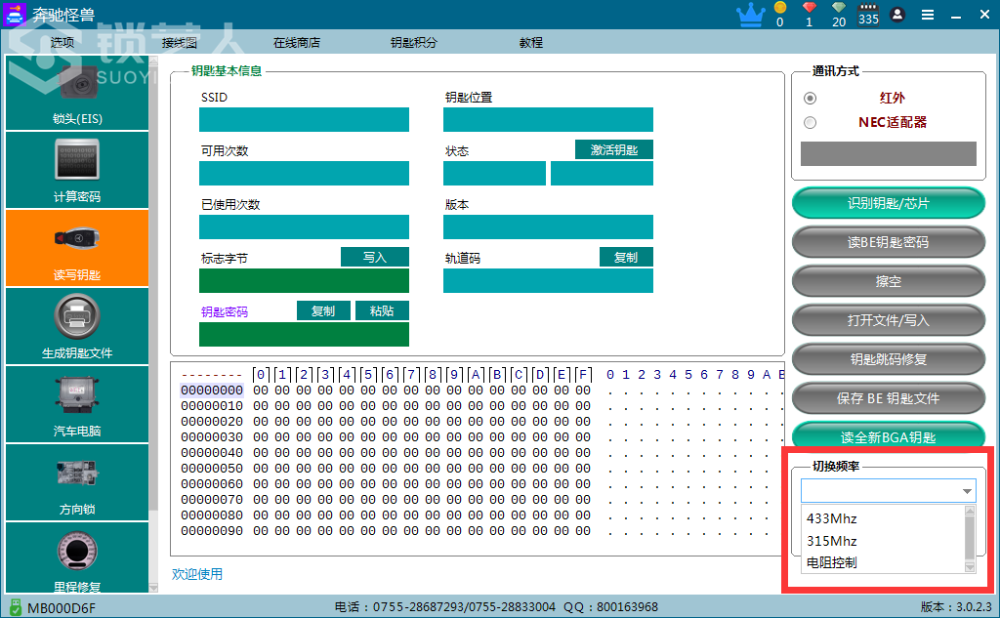The height and width of the screenshot is (618, 1000).
Task: Click the 识别钥匙/芯片 button
Action: point(889,203)
